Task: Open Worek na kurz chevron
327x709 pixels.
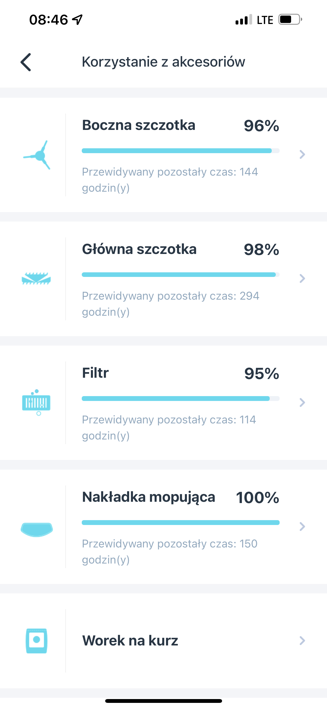Action: (302, 641)
